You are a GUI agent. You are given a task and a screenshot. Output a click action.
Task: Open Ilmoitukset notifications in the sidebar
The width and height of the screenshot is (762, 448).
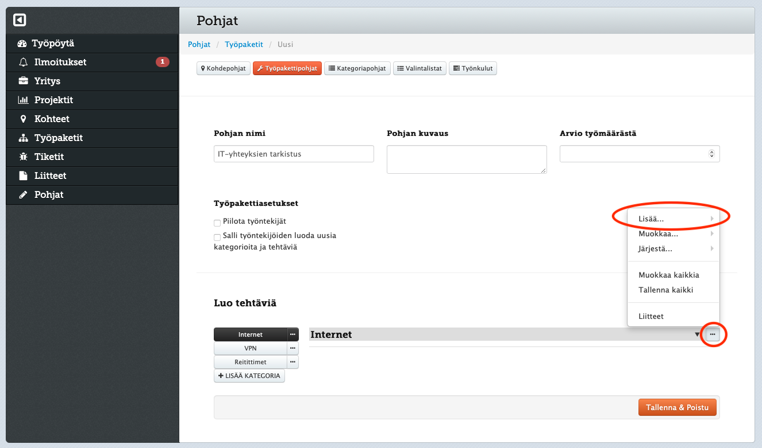point(60,62)
